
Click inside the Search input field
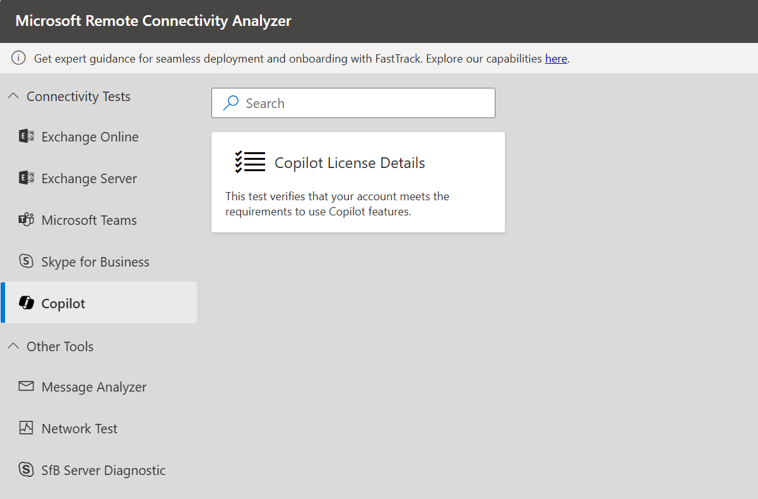[353, 102]
